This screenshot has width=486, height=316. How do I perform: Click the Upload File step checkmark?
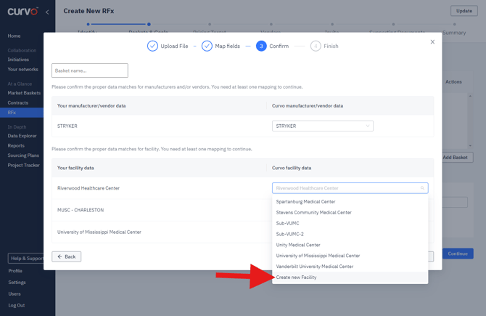tap(152, 46)
